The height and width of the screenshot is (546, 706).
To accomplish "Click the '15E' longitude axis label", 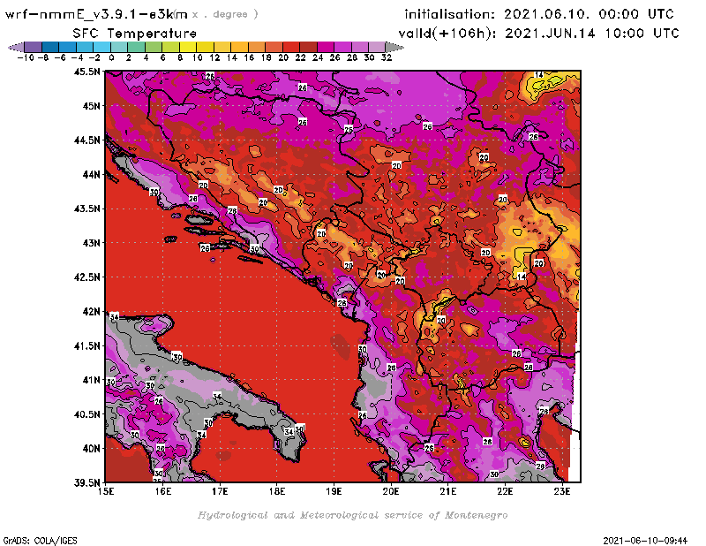I will pos(106,491).
